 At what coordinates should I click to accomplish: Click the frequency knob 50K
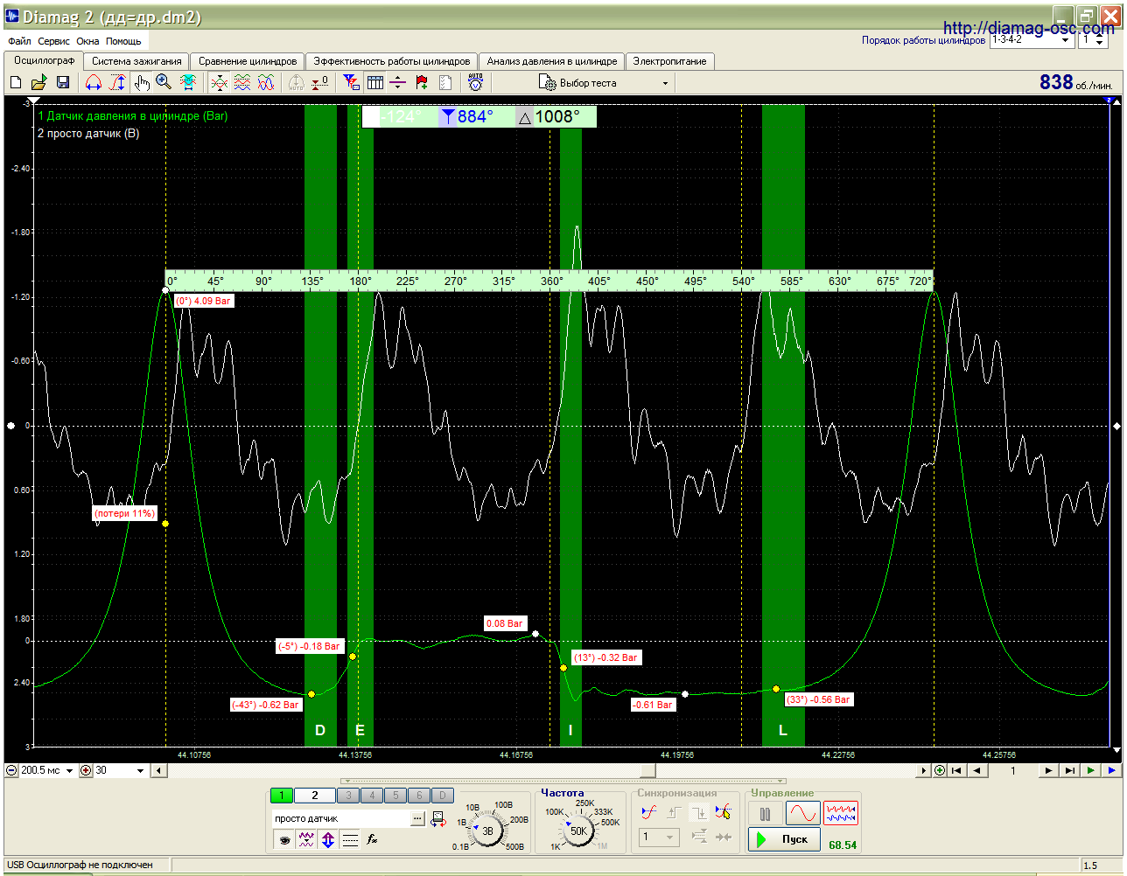tap(578, 831)
